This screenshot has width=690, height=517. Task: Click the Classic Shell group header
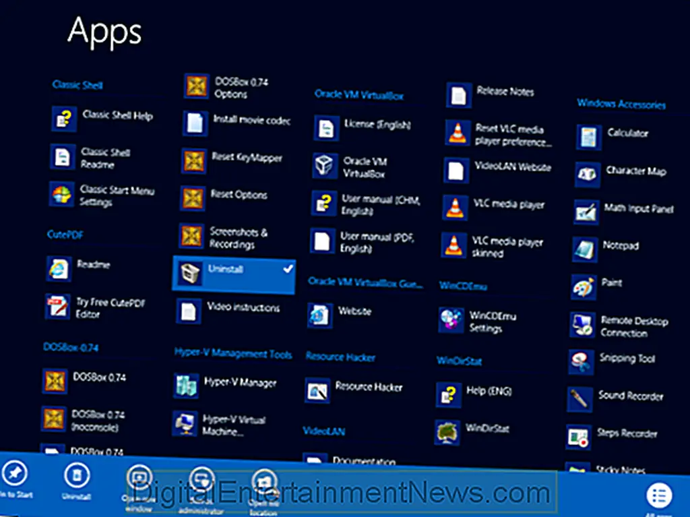click(x=77, y=85)
